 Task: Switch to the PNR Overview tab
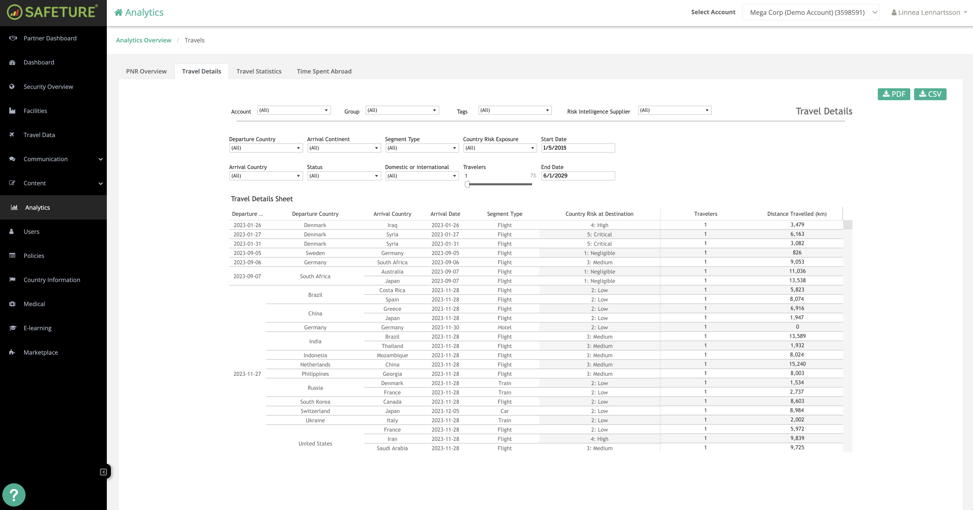(x=146, y=71)
